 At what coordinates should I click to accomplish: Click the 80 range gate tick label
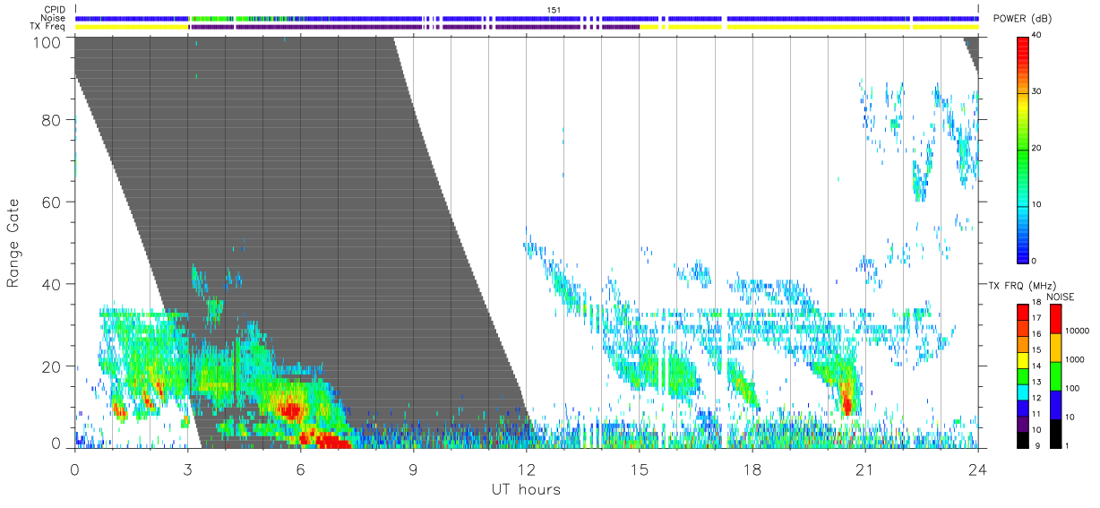tap(52, 120)
